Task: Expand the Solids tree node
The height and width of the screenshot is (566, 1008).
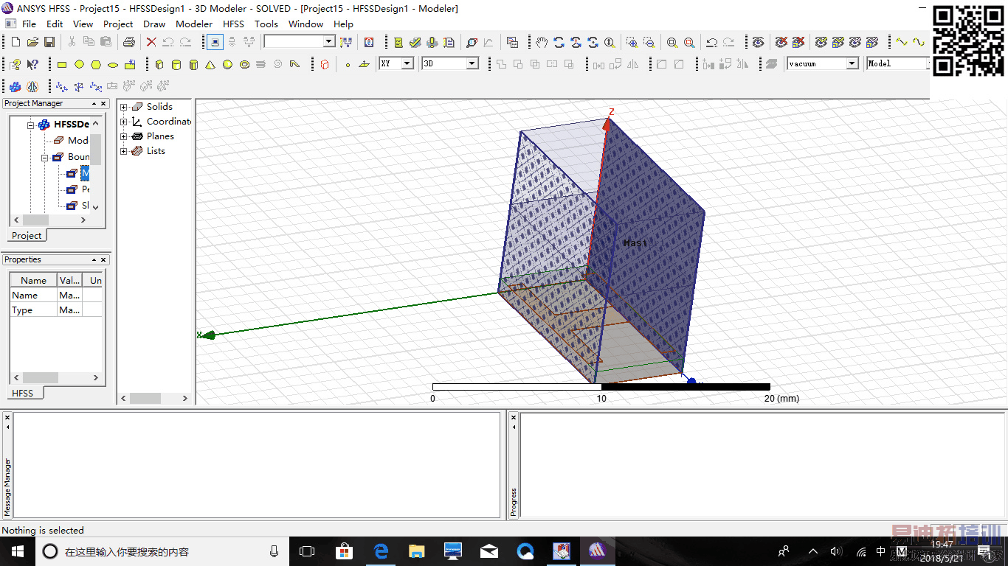Action: tap(124, 107)
